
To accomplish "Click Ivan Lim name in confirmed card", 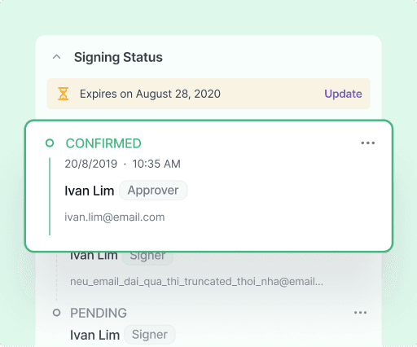I will click(90, 191).
